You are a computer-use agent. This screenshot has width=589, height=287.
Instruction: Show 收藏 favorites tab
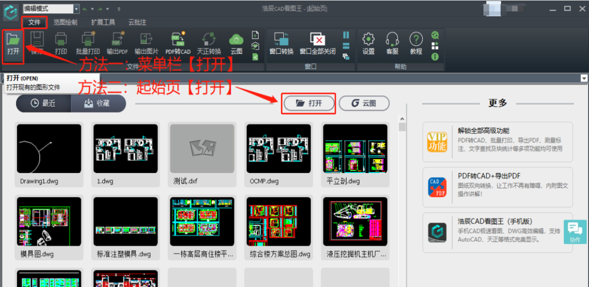99,103
